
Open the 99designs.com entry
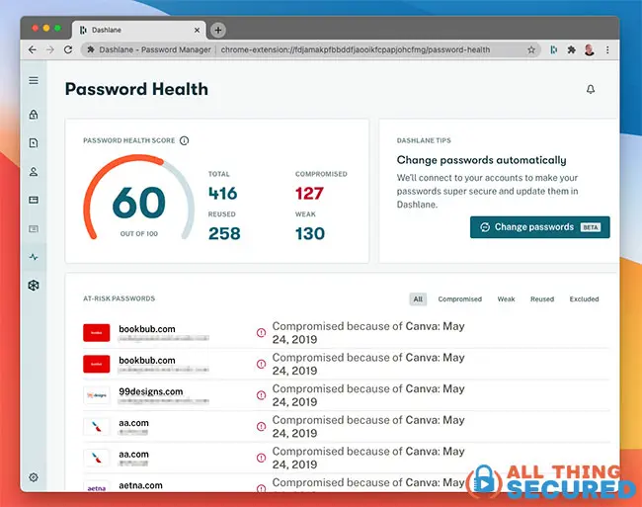[x=346, y=395]
